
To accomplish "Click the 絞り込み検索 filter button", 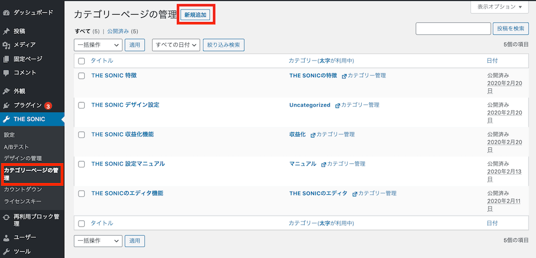I will pos(224,45).
